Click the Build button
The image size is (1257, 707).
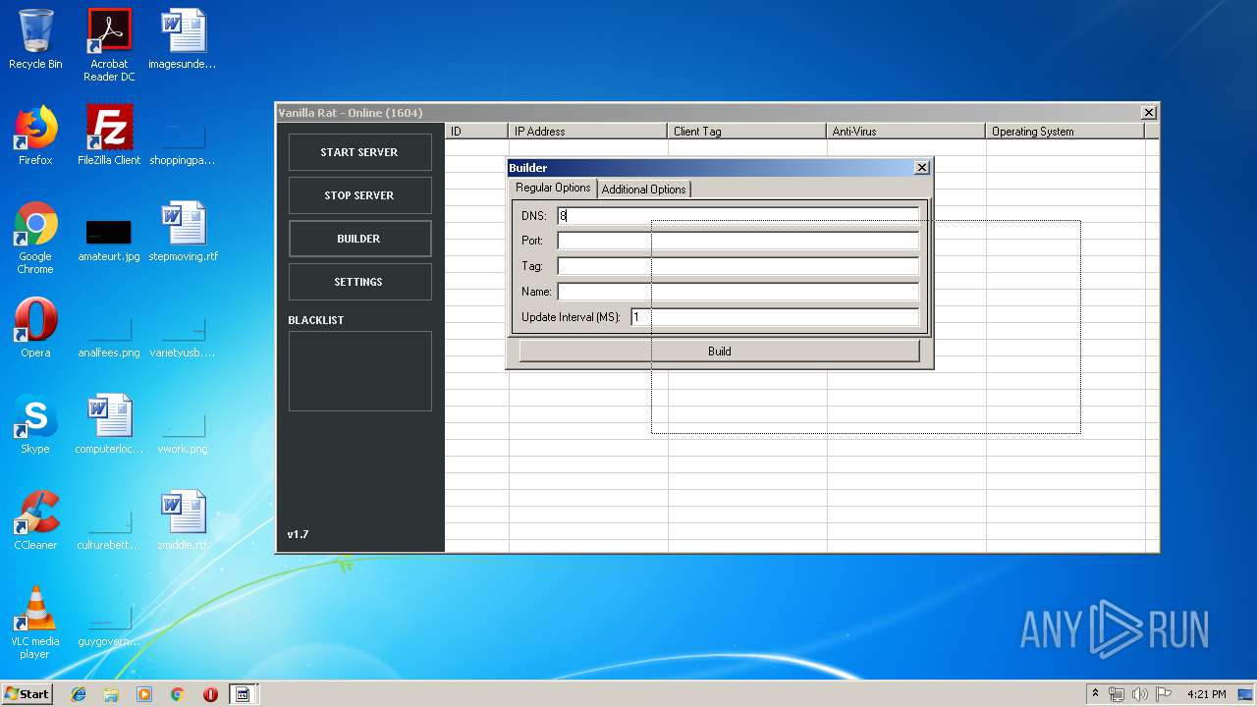[720, 351]
